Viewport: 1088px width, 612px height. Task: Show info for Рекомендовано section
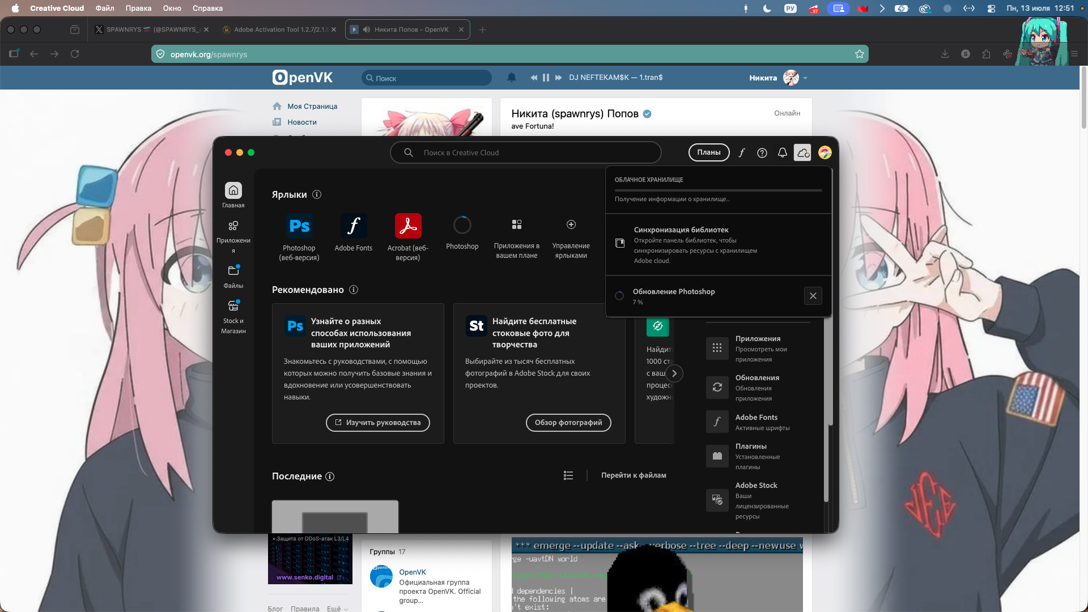tap(354, 290)
